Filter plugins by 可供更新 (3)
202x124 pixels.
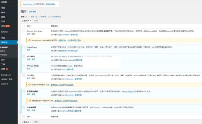coord(57,17)
